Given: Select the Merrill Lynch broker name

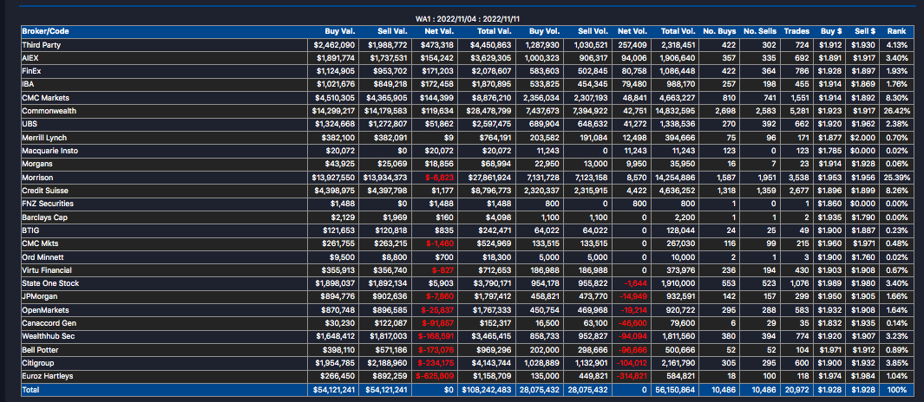Looking at the screenshot, I should (43, 138).
